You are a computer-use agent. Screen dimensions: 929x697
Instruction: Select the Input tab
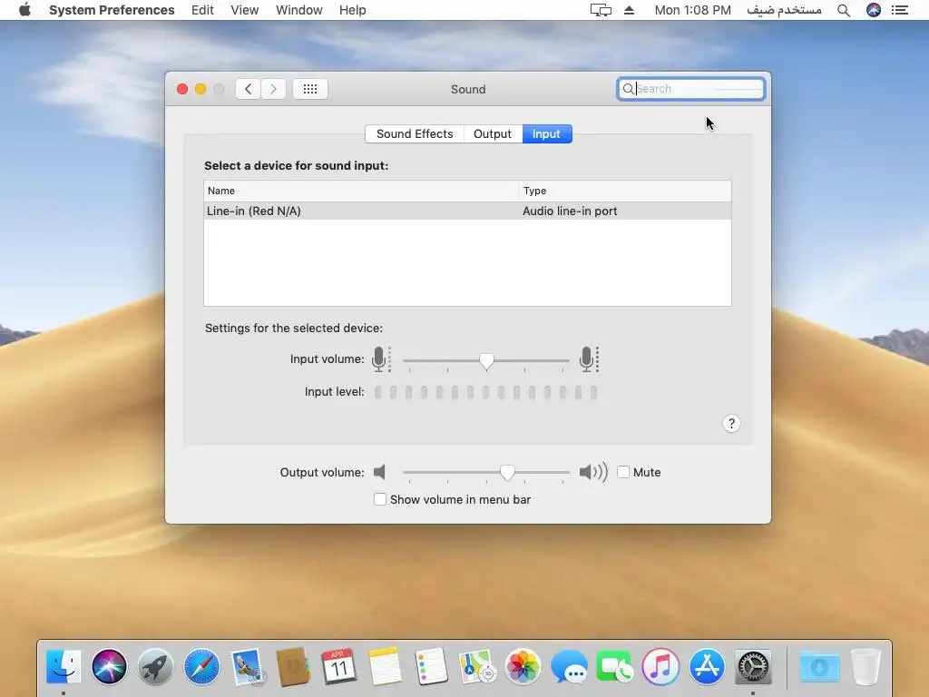click(x=546, y=134)
